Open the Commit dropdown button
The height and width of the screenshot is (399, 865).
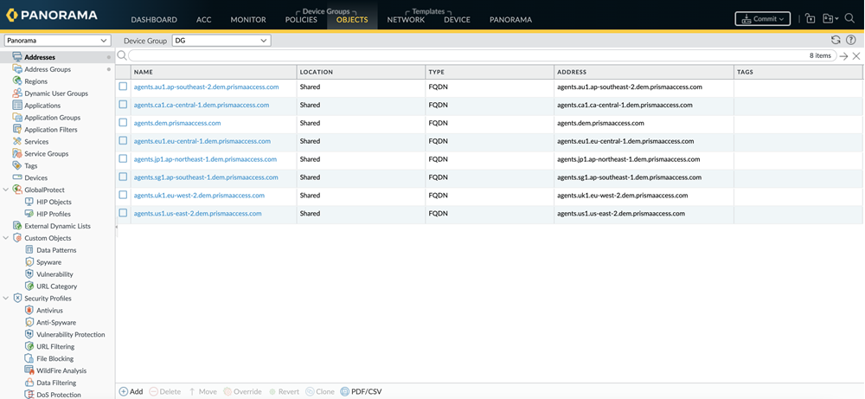[762, 18]
